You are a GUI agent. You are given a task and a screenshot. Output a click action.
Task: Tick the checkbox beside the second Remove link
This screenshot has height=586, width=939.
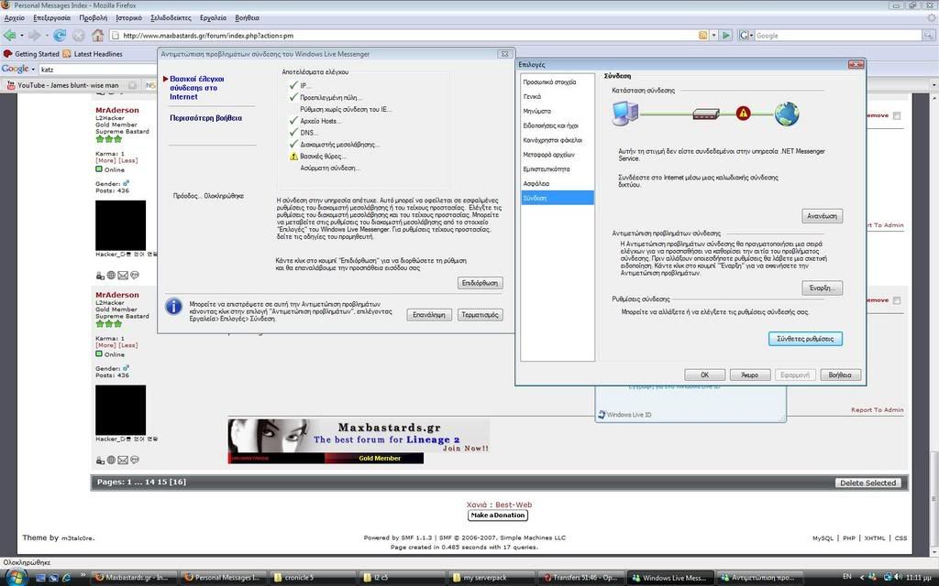coord(897,300)
